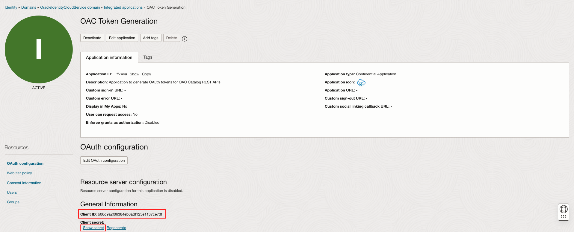Click Edit application button

pyautogui.click(x=122, y=38)
